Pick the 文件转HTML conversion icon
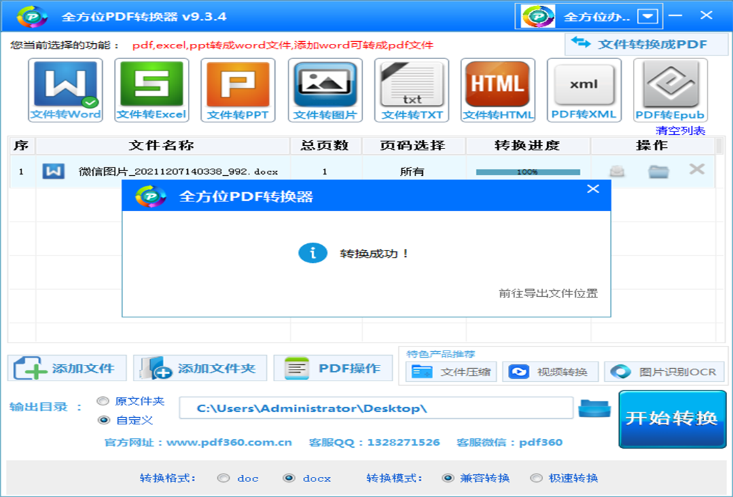 498,90
